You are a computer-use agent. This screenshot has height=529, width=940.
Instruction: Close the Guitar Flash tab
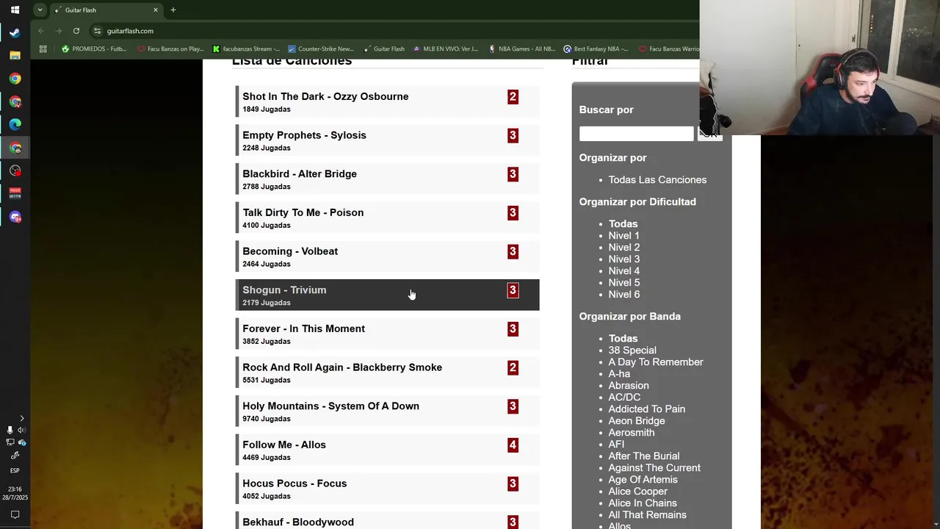(156, 10)
